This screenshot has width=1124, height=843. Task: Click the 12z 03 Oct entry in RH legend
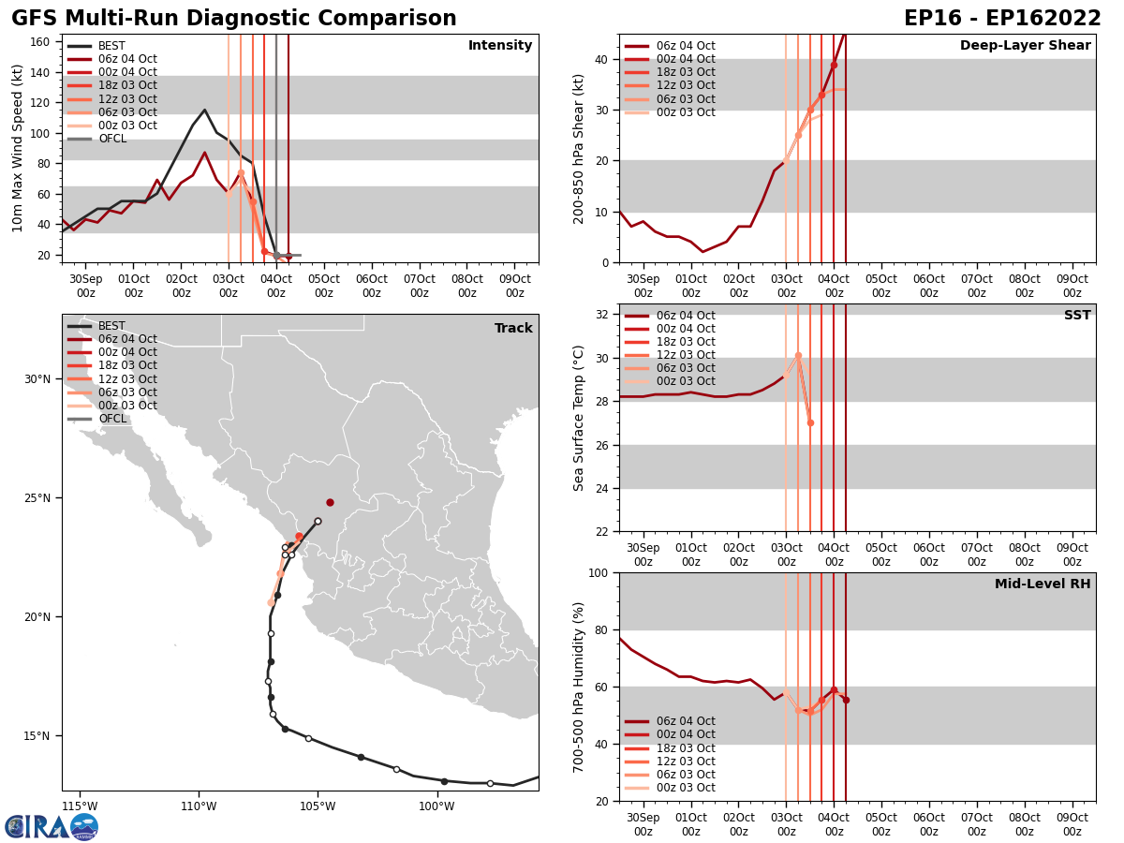click(x=670, y=762)
